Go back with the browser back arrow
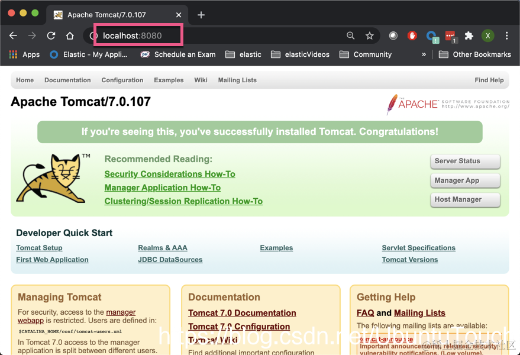This screenshot has height=355, width=520. [13, 35]
